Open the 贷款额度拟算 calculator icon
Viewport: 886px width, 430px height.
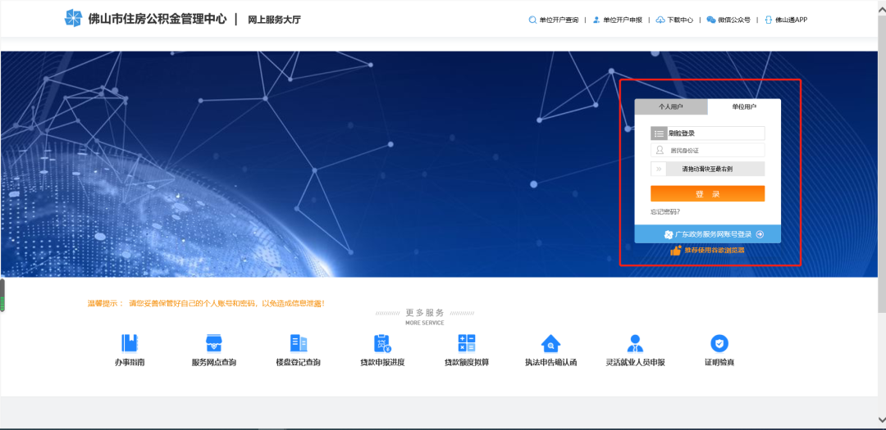pyautogui.click(x=467, y=343)
